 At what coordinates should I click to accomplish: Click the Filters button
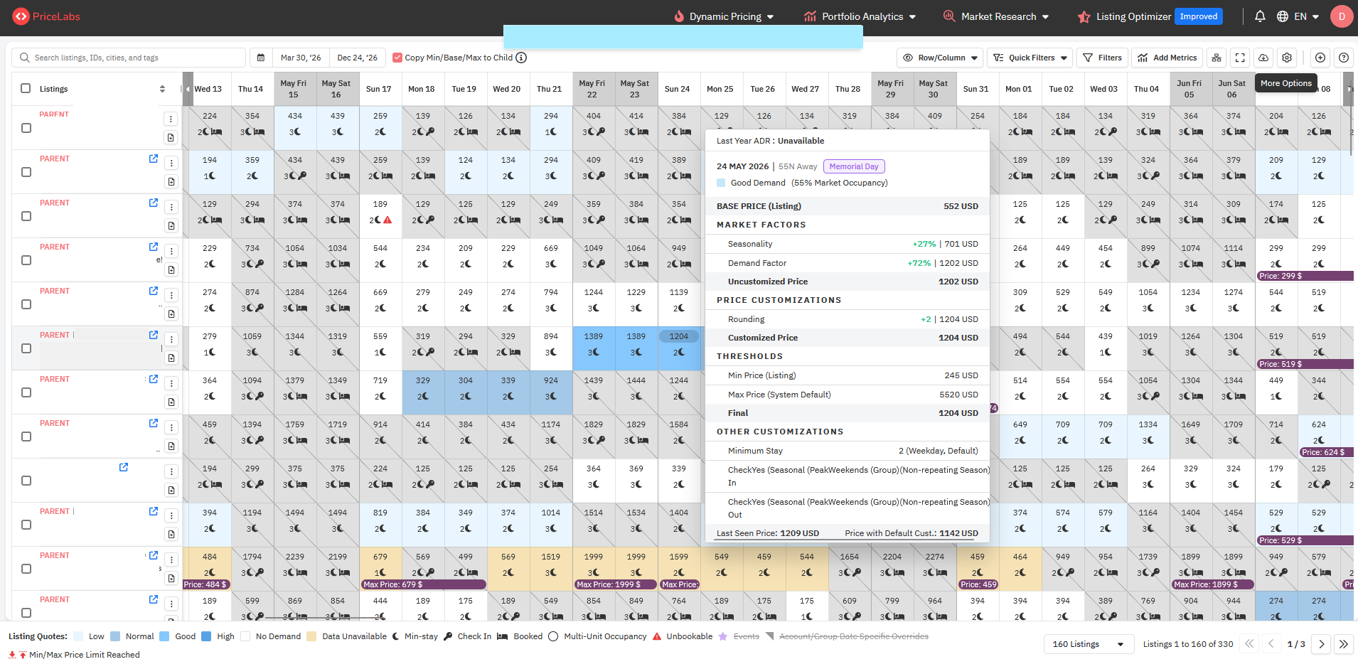pyautogui.click(x=1102, y=58)
